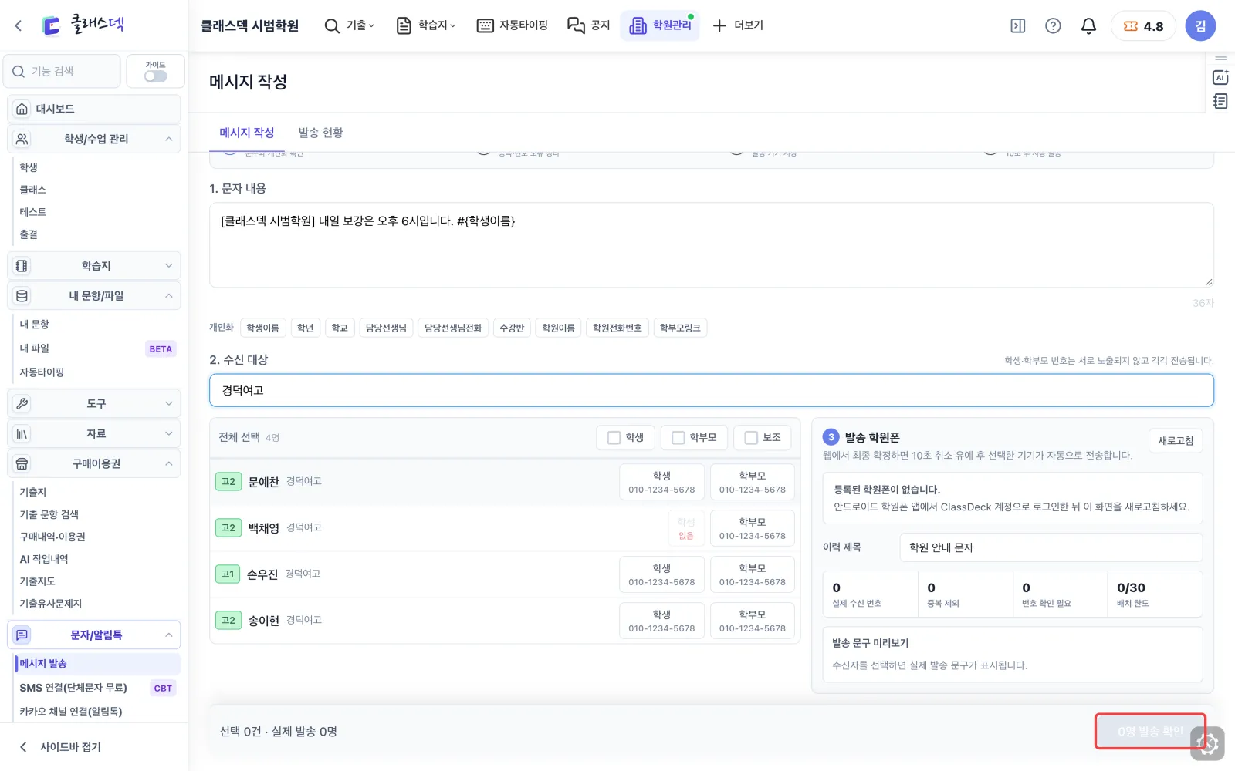This screenshot has height=771, width=1235.
Task: Click the 학생/수업 관리 people icon
Action: 22,139
